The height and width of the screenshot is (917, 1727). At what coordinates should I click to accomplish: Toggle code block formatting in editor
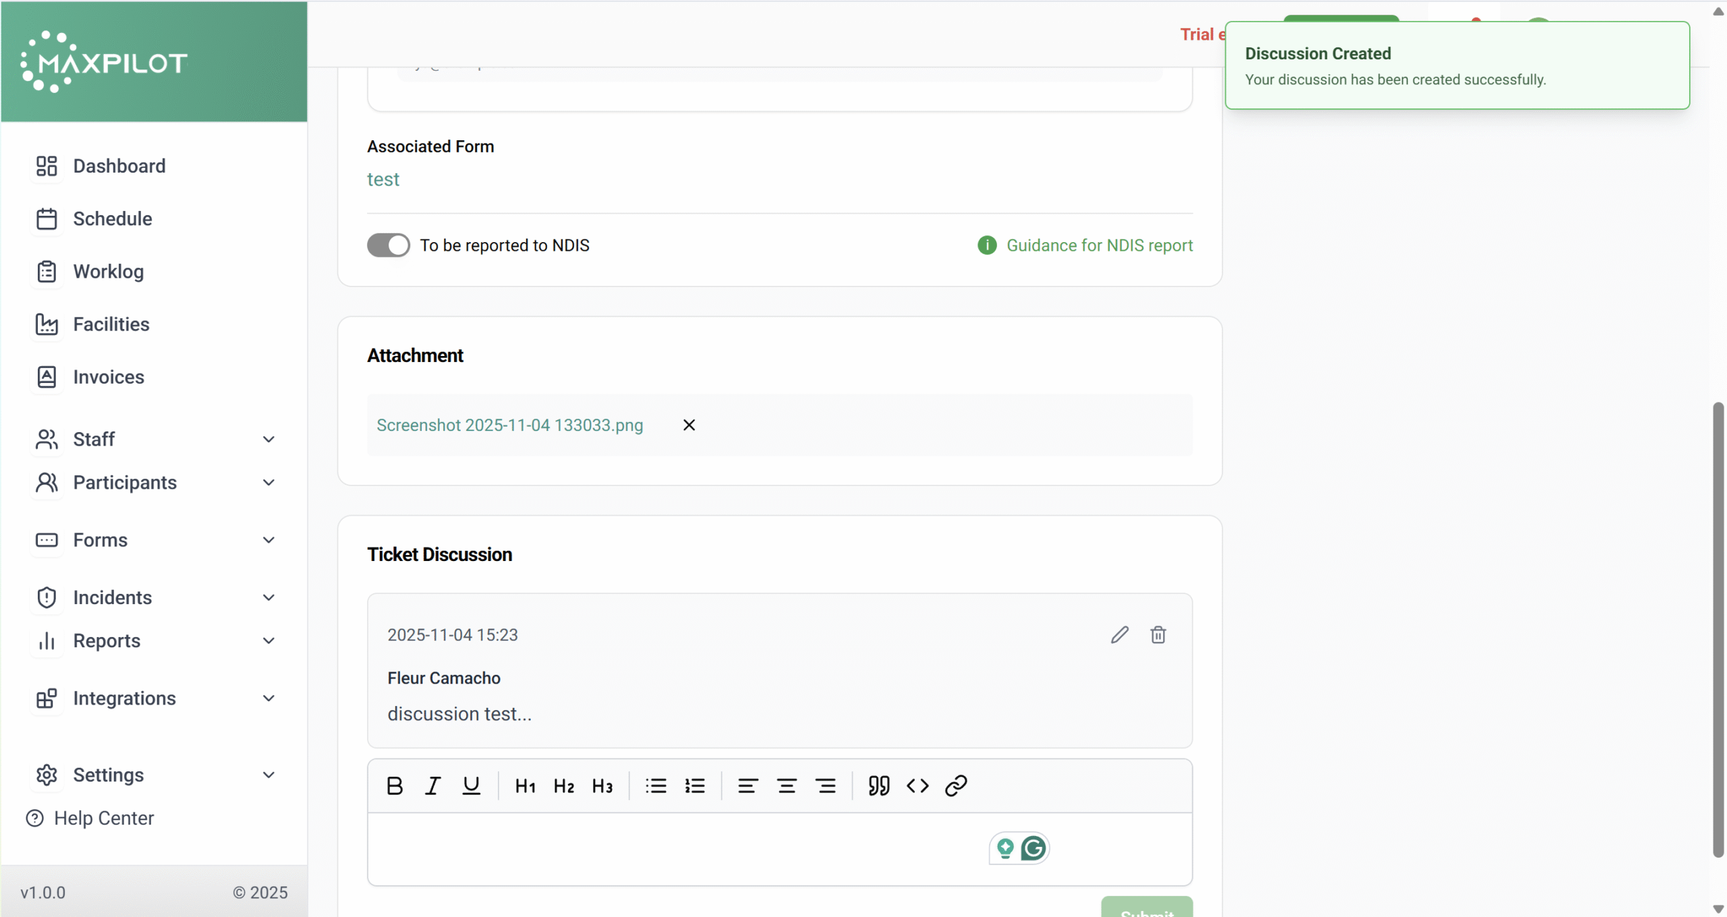(917, 786)
